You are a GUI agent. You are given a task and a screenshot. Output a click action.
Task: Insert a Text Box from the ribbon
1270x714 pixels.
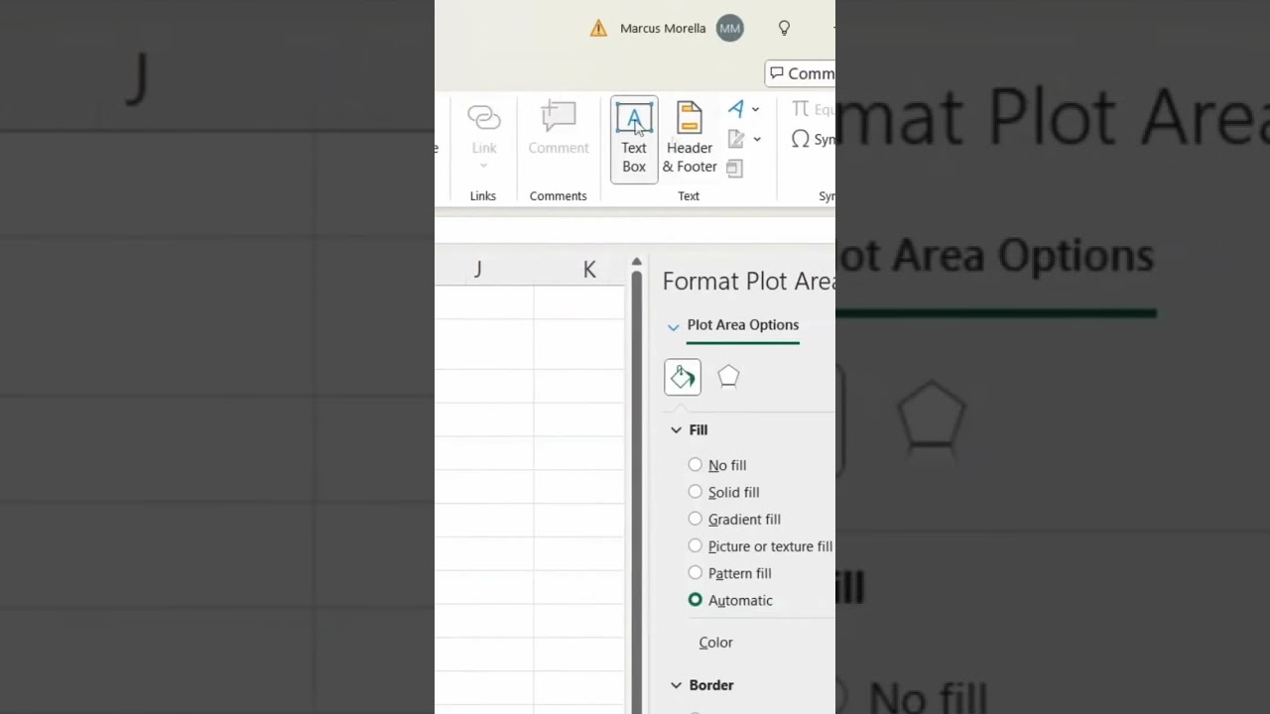coord(634,139)
